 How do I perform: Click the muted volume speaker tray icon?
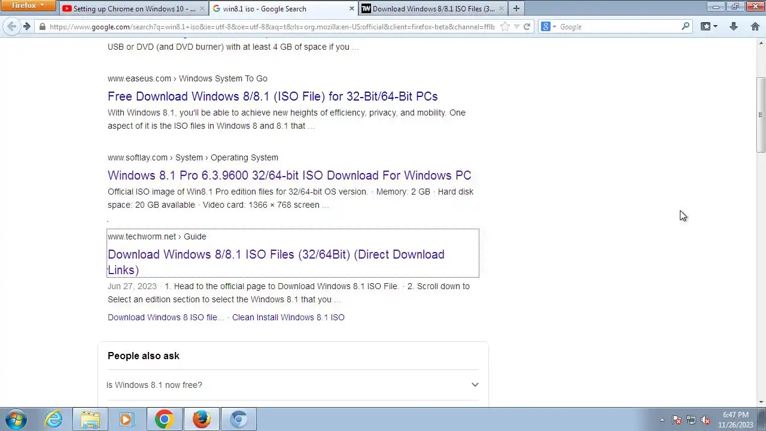(706, 420)
